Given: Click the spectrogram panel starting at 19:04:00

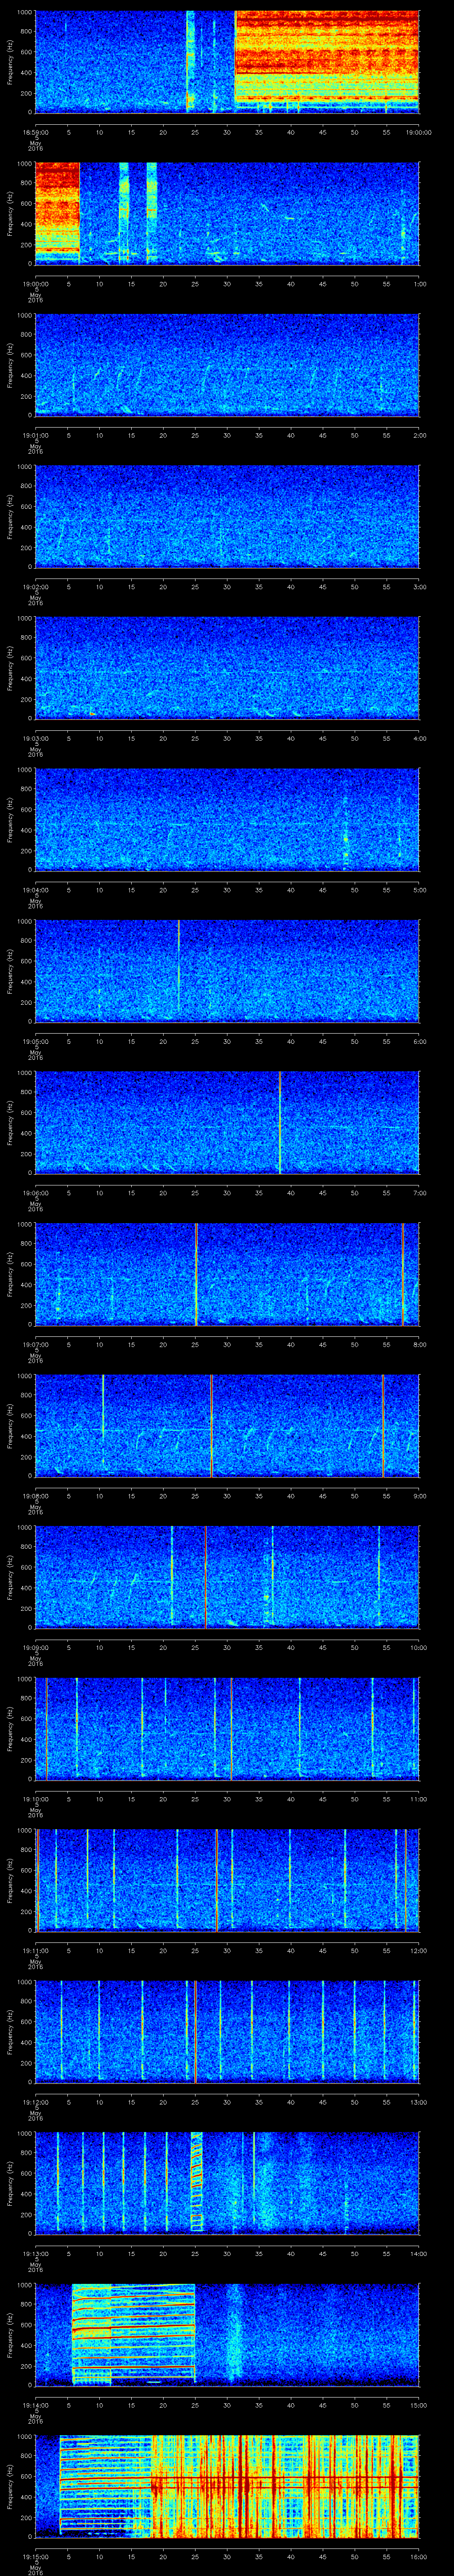Looking at the screenshot, I should (x=227, y=820).
